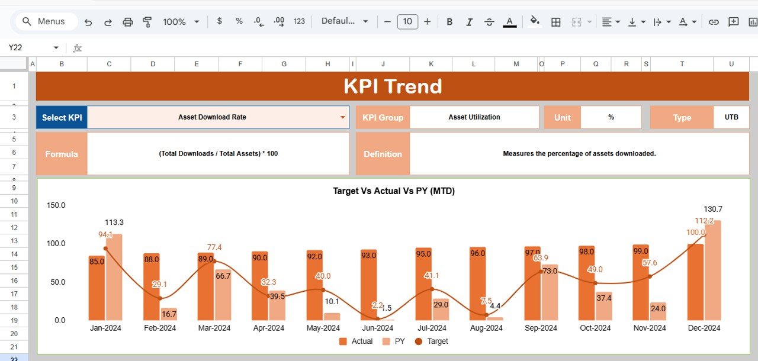Open the Print icon
Screen dimensions: 758x361
click(127, 21)
